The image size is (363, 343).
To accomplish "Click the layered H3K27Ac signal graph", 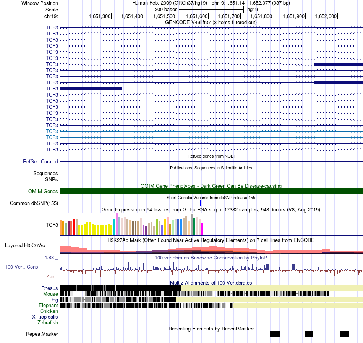I will (211, 250).
